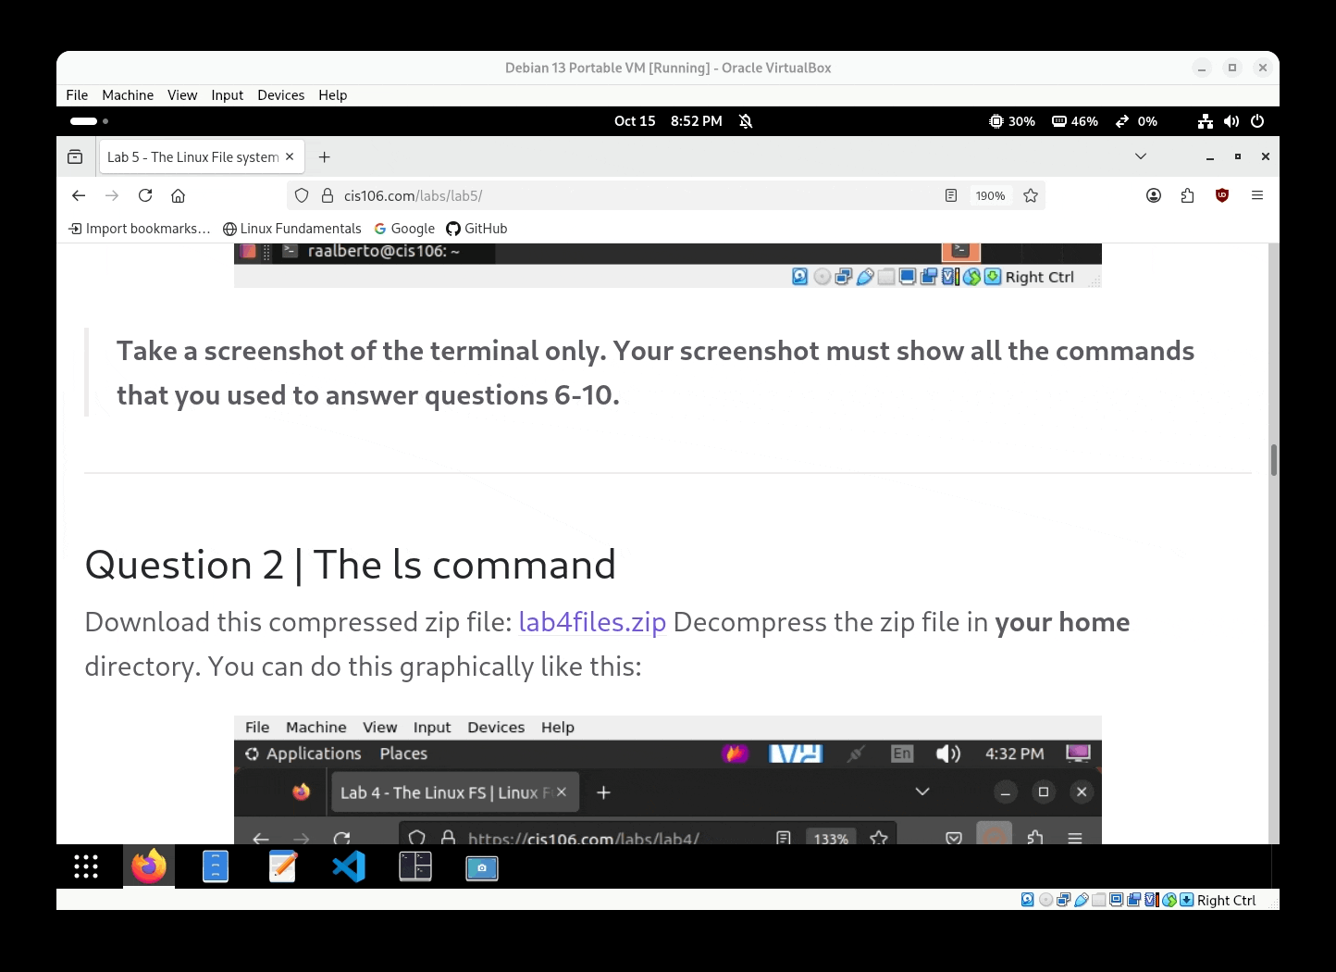Open the terminal app in the dock
This screenshot has height=972, width=1336.
click(415, 866)
